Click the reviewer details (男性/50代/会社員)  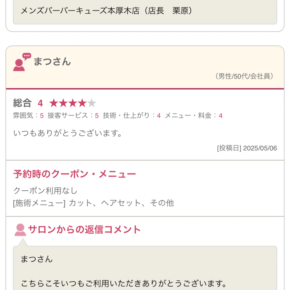pyautogui.click(x=244, y=77)
